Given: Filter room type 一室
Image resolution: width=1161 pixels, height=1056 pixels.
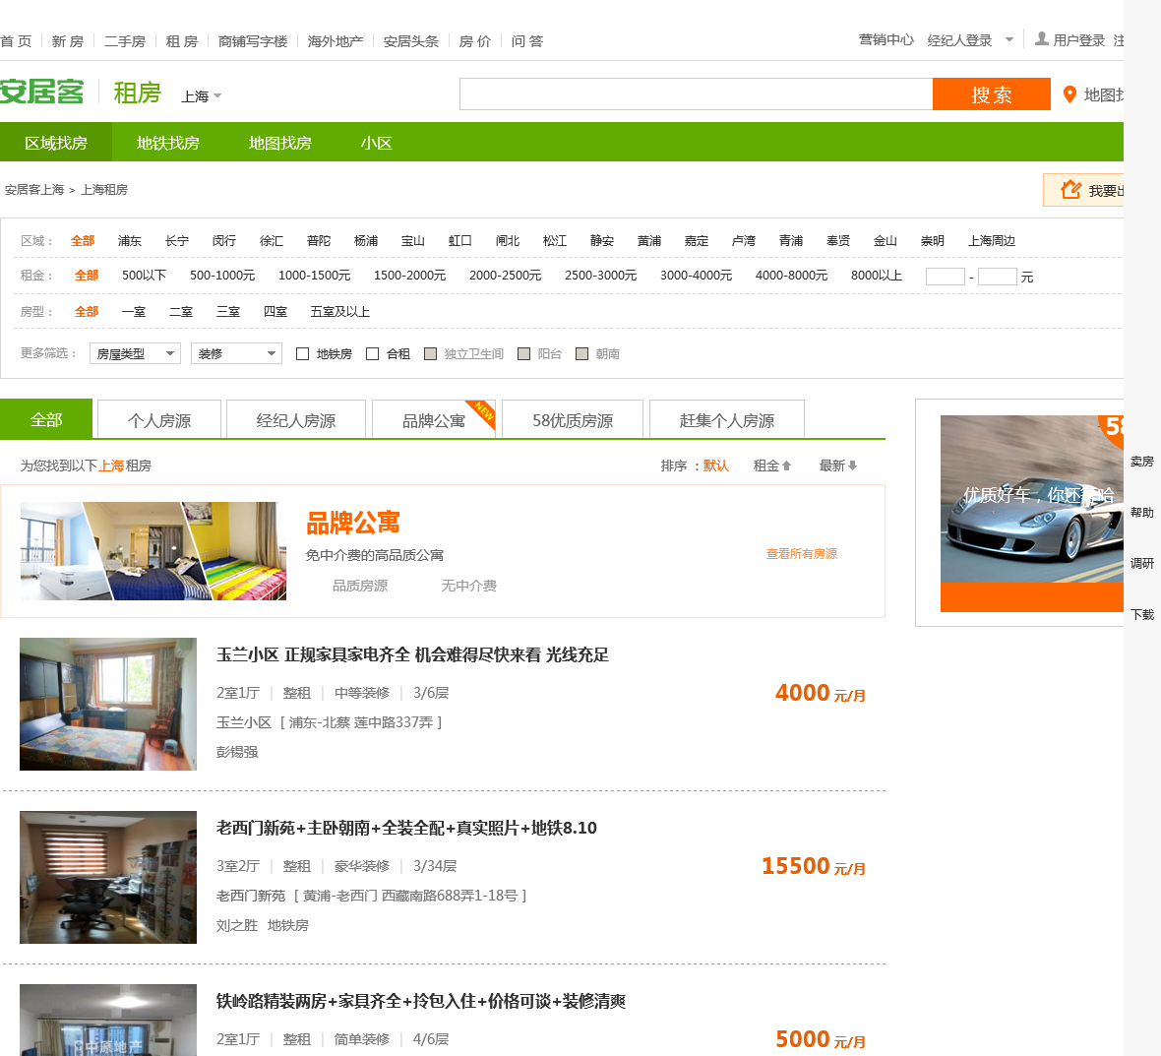Looking at the screenshot, I should (133, 312).
